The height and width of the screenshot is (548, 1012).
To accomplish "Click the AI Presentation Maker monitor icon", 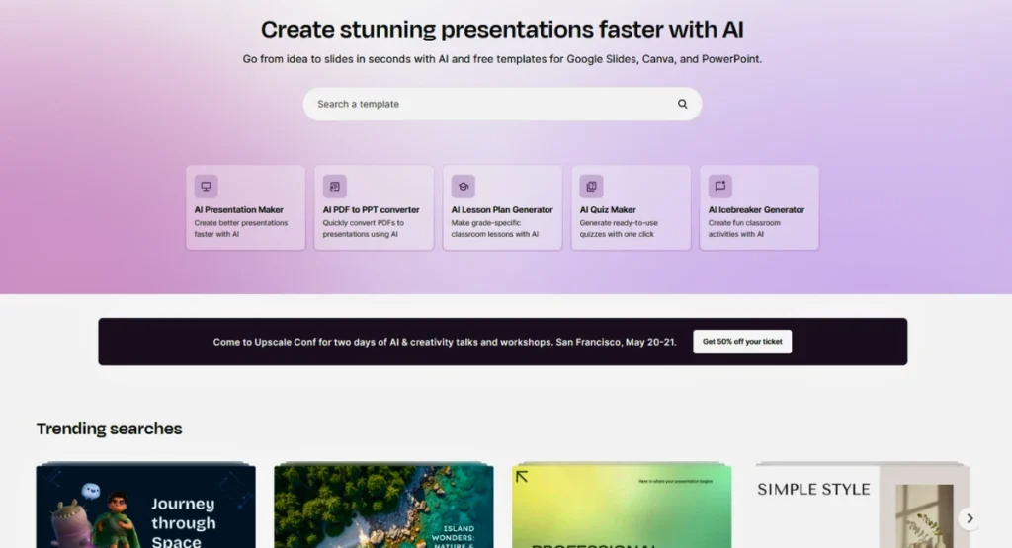I will click(x=206, y=187).
